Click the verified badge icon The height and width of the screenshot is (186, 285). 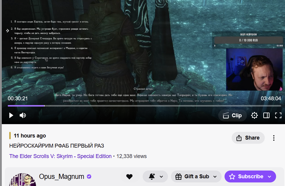click(89, 176)
